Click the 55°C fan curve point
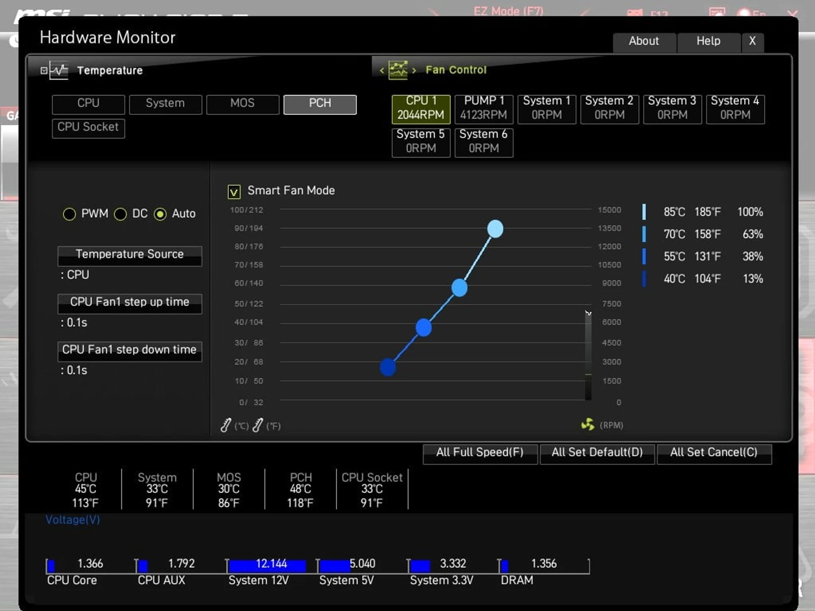Screen dimensions: 815x611 [423, 328]
